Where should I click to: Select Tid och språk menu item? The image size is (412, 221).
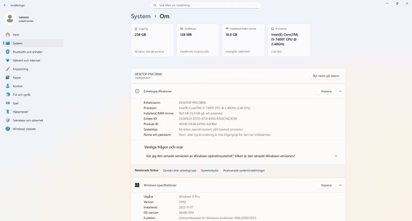[21, 95]
